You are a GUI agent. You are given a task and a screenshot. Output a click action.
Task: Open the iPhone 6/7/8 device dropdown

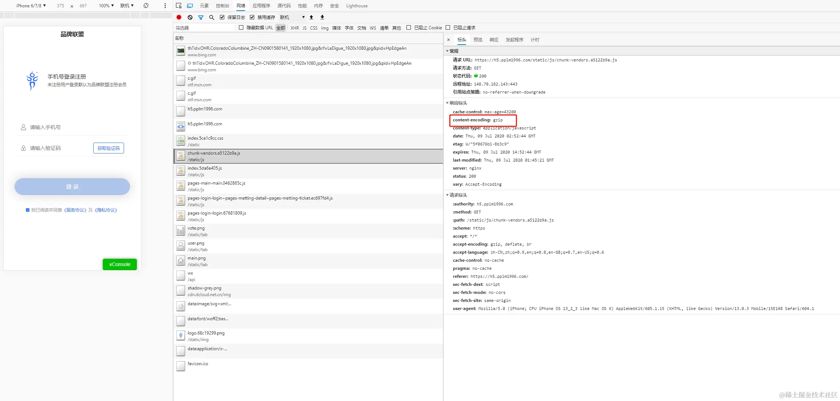point(31,5)
